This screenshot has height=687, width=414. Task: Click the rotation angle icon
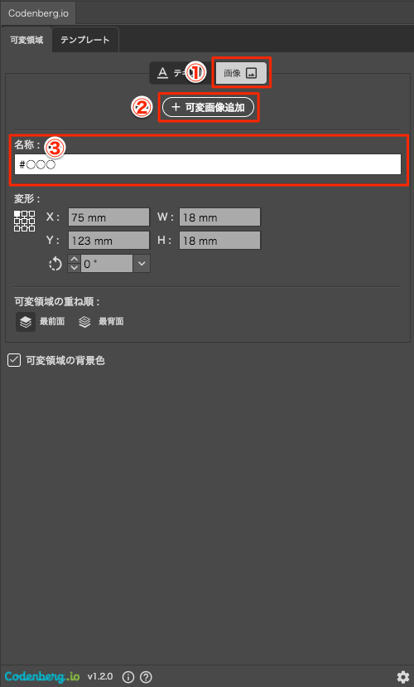click(55, 264)
